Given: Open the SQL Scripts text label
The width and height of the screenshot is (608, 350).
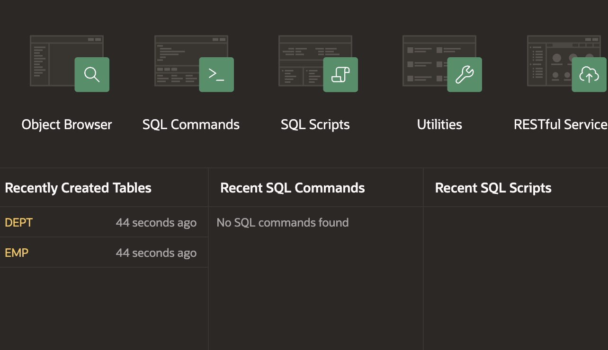Looking at the screenshot, I should point(315,125).
